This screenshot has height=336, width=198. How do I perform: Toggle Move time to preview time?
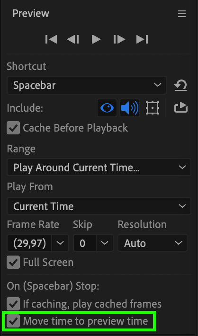[13, 321]
